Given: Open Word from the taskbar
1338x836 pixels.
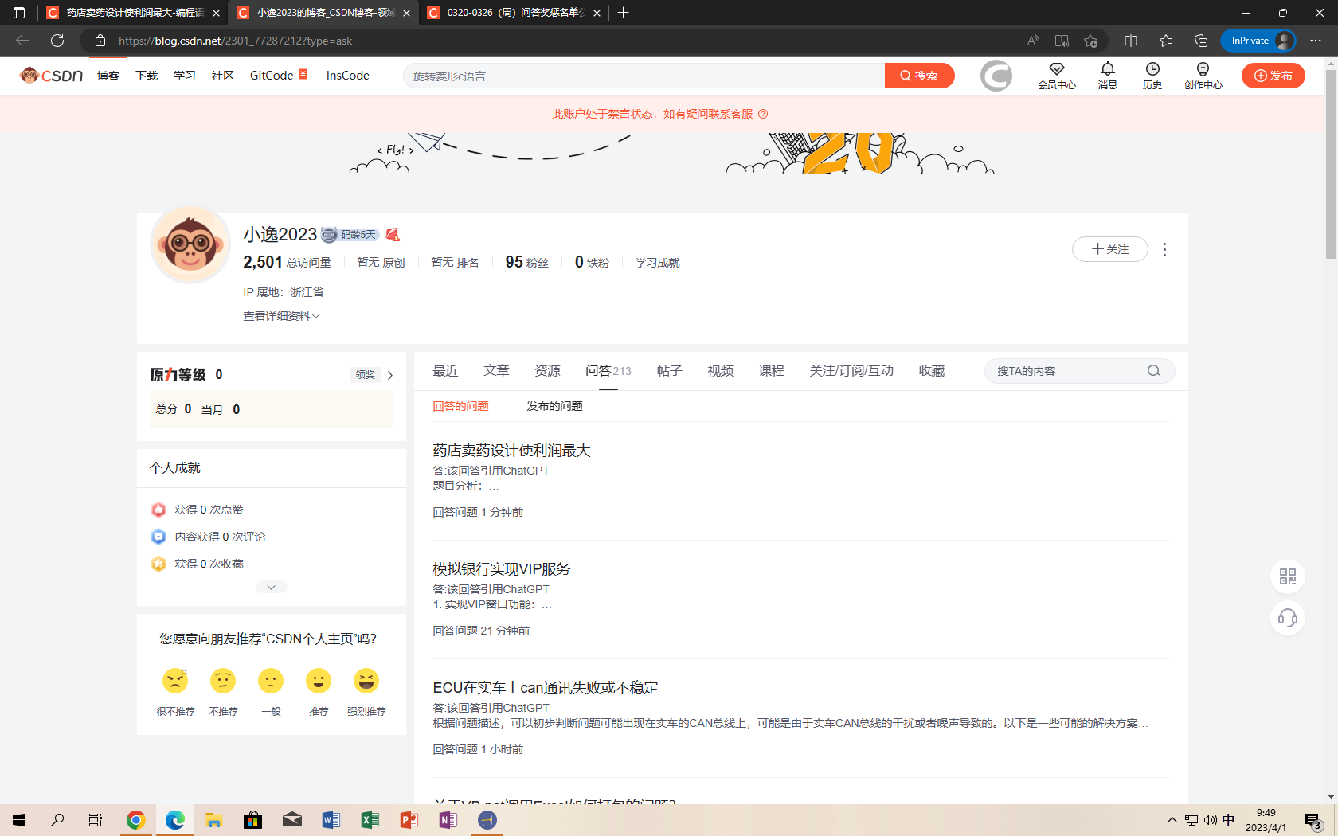Looking at the screenshot, I should (331, 820).
